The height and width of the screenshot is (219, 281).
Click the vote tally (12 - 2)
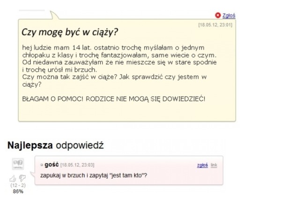tap(18, 185)
